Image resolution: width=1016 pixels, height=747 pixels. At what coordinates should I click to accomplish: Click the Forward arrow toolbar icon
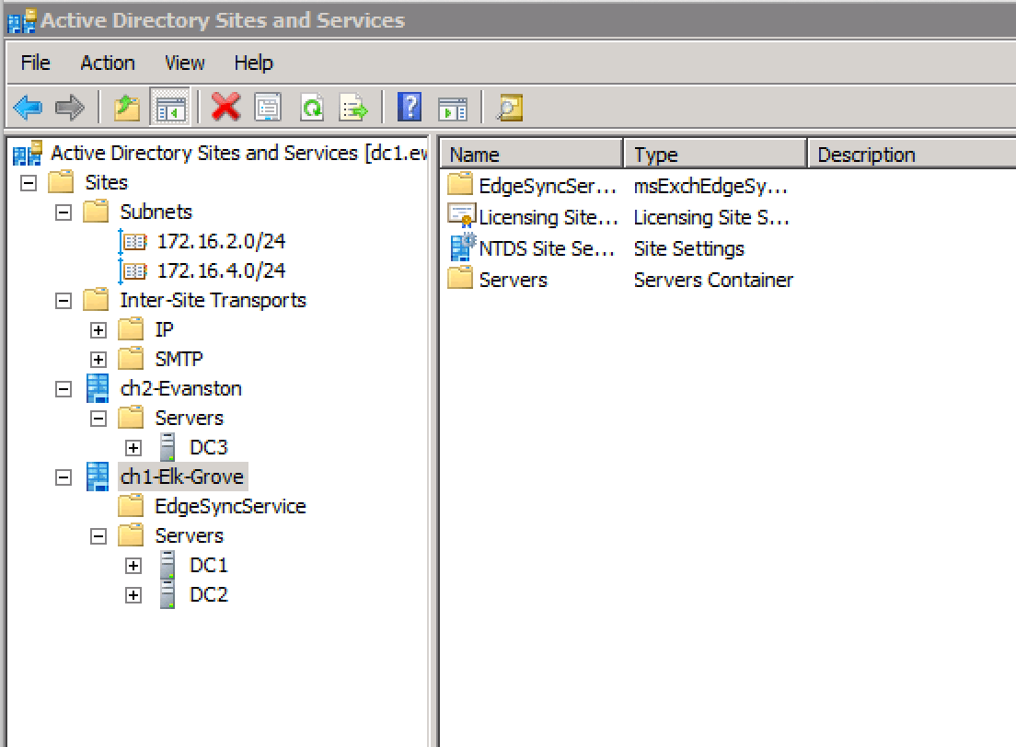click(x=70, y=107)
